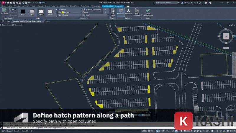
Task: Adjust the Hatch Transparency slider
Action: tap(94, 9)
